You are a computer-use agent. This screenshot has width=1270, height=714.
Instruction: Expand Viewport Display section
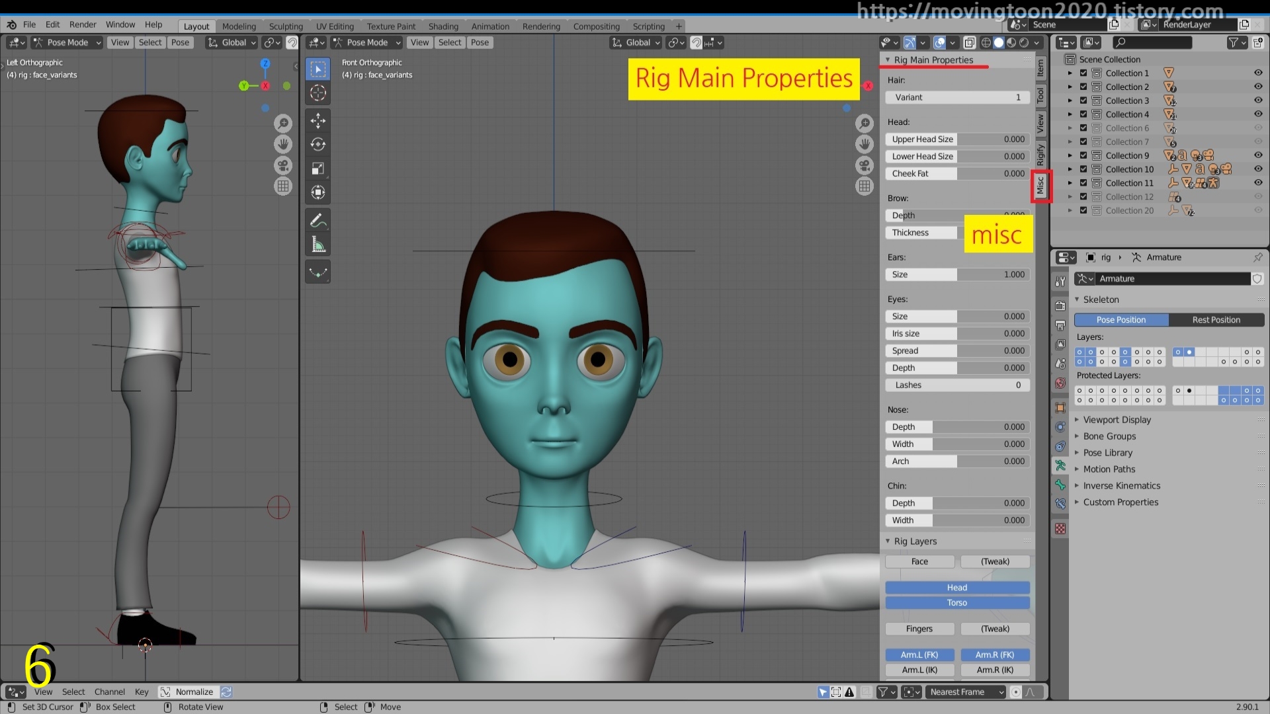click(1117, 420)
